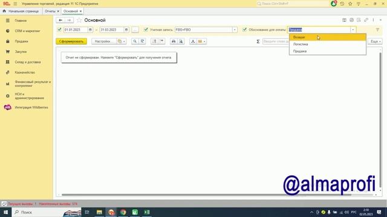
Task: Switch to the Отчеты tab
Action: 50,11
